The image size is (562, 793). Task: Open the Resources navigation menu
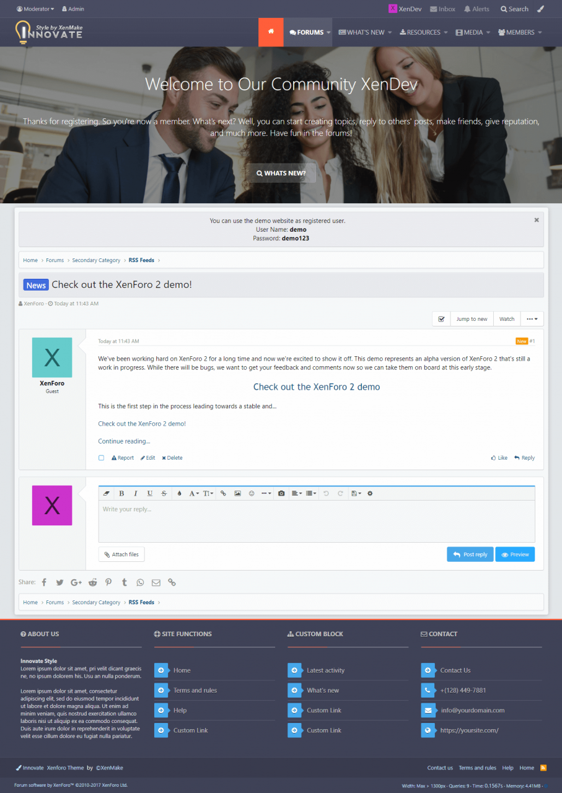[423, 32]
